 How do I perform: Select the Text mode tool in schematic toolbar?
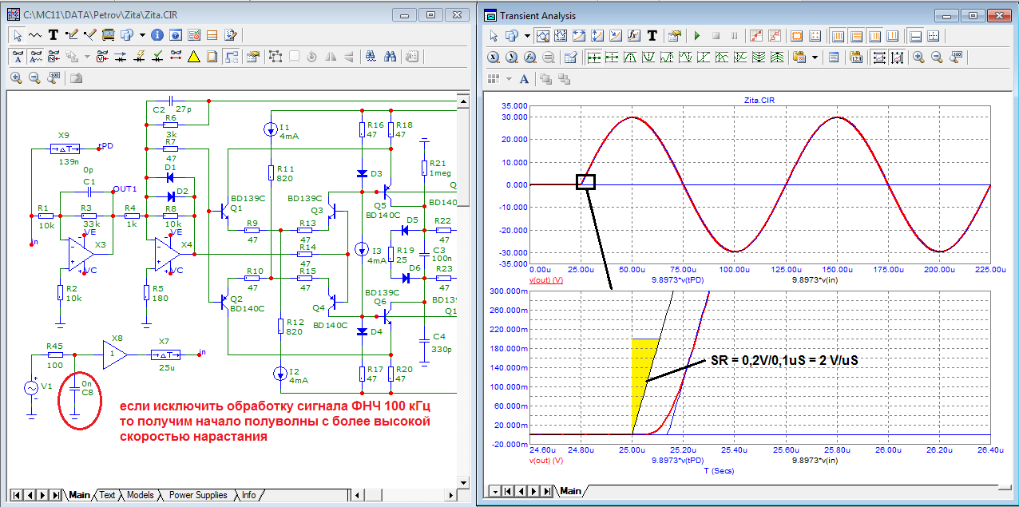(x=54, y=35)
